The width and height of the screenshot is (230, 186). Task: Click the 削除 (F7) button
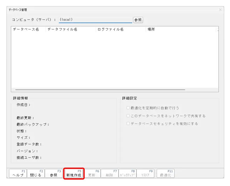click(109, 173)
